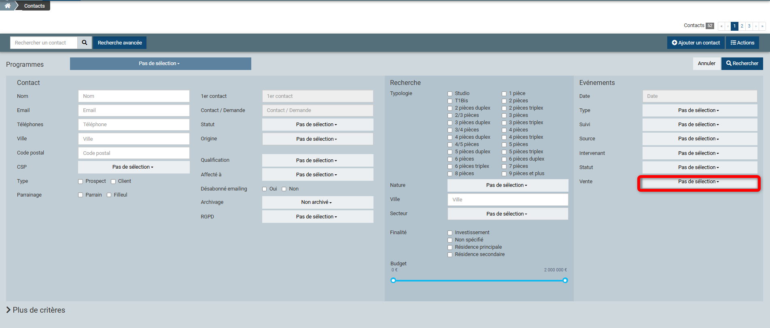Image resolution: width=770 pixels, height=328 pixels.
Task: Expand the Plus de critères section
Action: 36,310
